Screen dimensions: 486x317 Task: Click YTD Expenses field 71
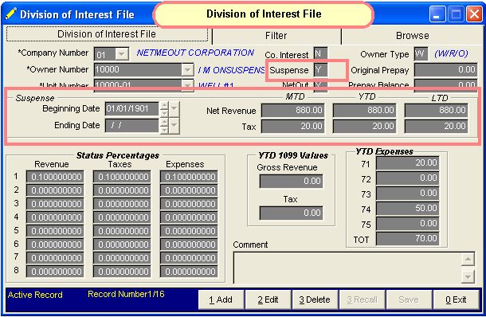408,163
